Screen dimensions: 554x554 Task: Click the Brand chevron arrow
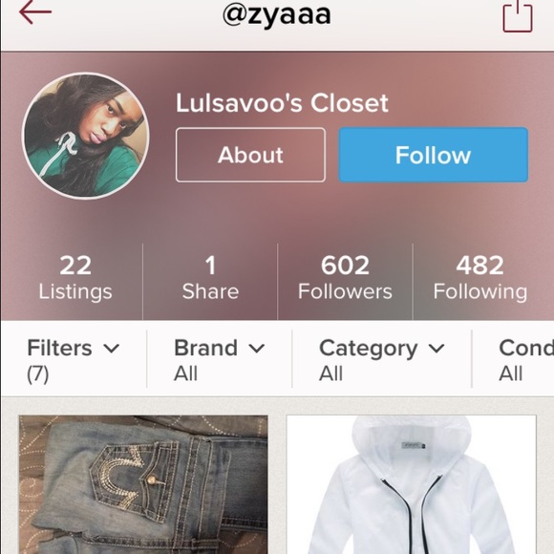pyautogui.click(x=257, y=349)
